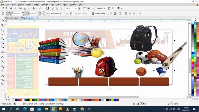Mirror the object horizontally
This screenshot has width=199, height=112.
[x=67, y=13]
